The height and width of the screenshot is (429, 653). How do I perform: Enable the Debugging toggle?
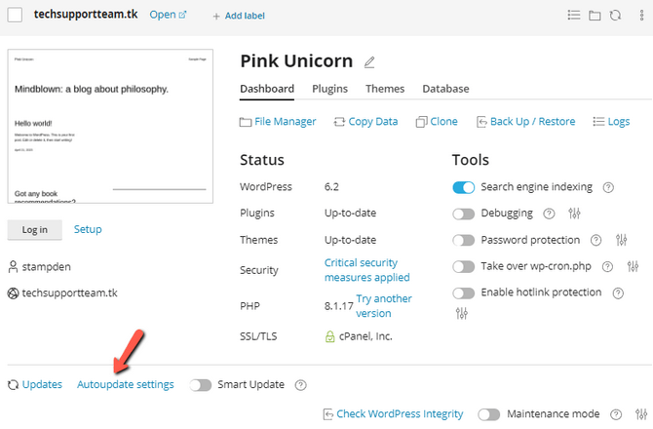[x=464, y=214]
